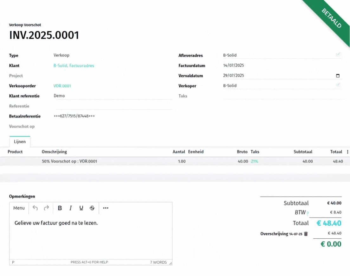The height and width of the screenshot is (276, 350).
Task: Click the Subtotaal column header
Action: (x=303, y=152)
